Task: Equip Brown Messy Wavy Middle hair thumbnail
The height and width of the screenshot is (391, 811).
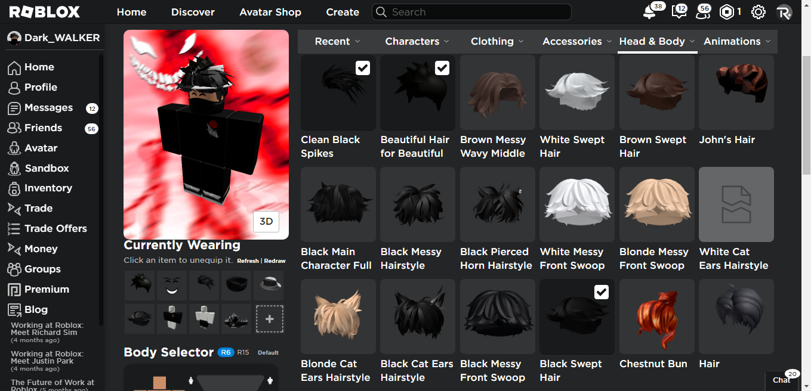Action: (x=497, y=92)
